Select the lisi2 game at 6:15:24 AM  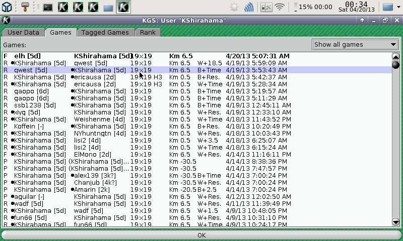point(197,148)
